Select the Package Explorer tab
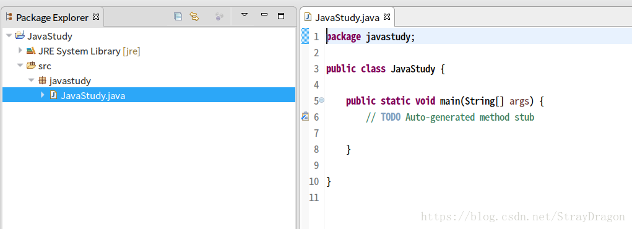This screenshot has height=229, width=632. click(53, 17)
